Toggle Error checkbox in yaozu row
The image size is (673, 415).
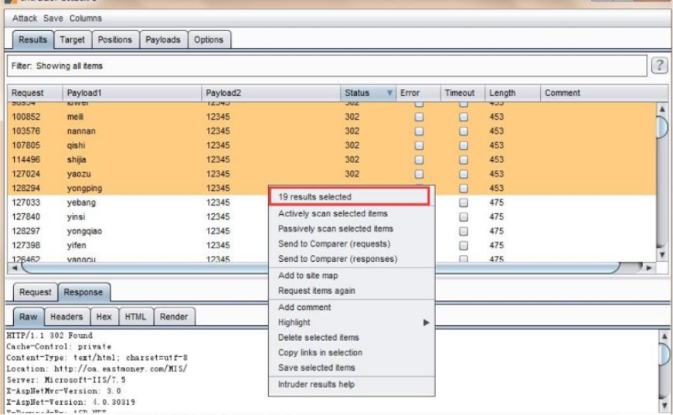(419, 174)
